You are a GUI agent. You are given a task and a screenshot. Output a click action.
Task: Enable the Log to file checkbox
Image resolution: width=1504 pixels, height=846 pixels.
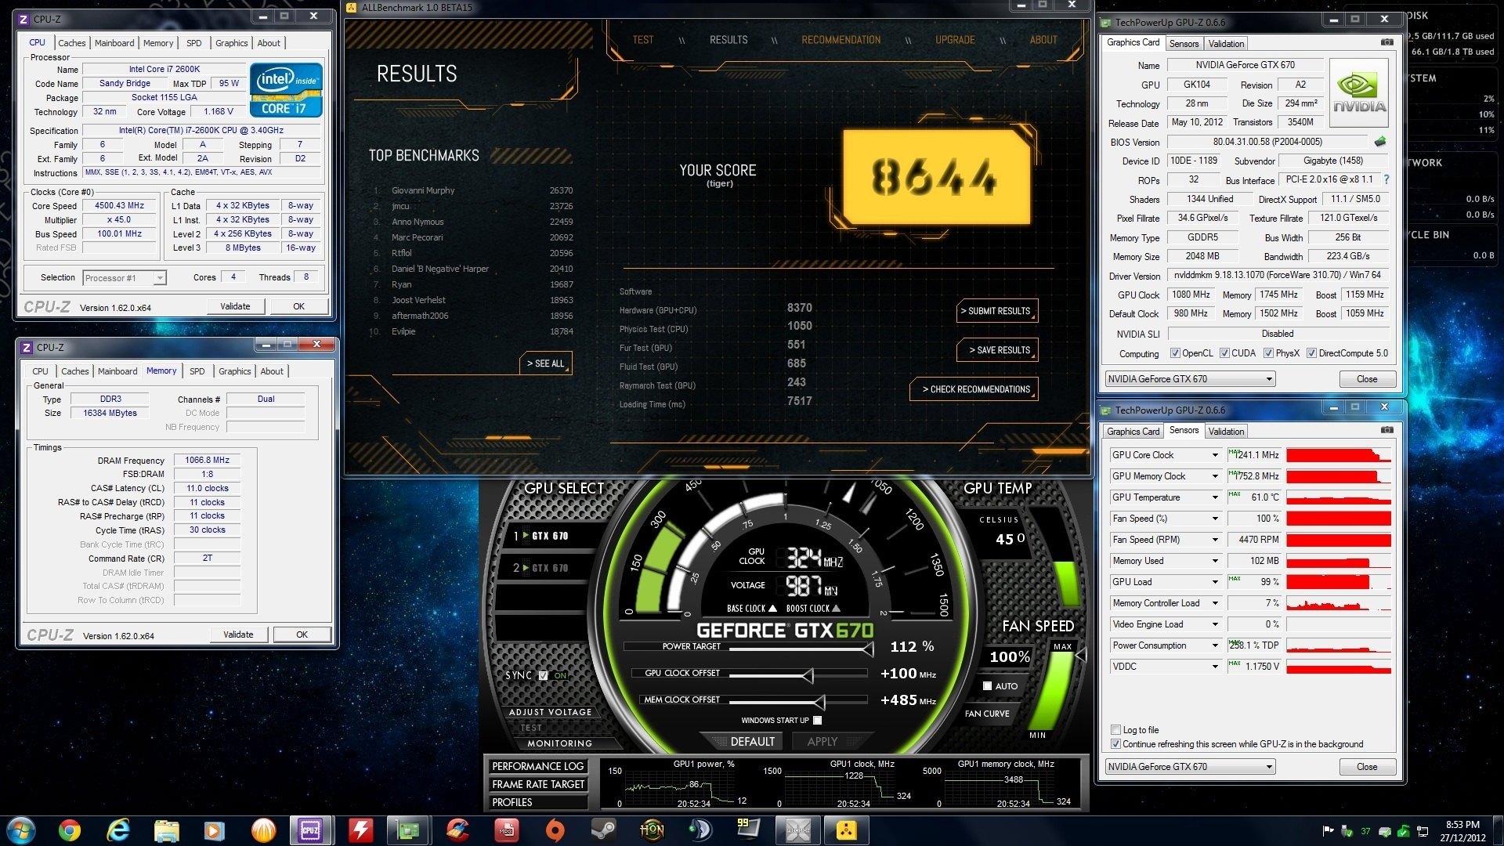tap(1115, 730)
